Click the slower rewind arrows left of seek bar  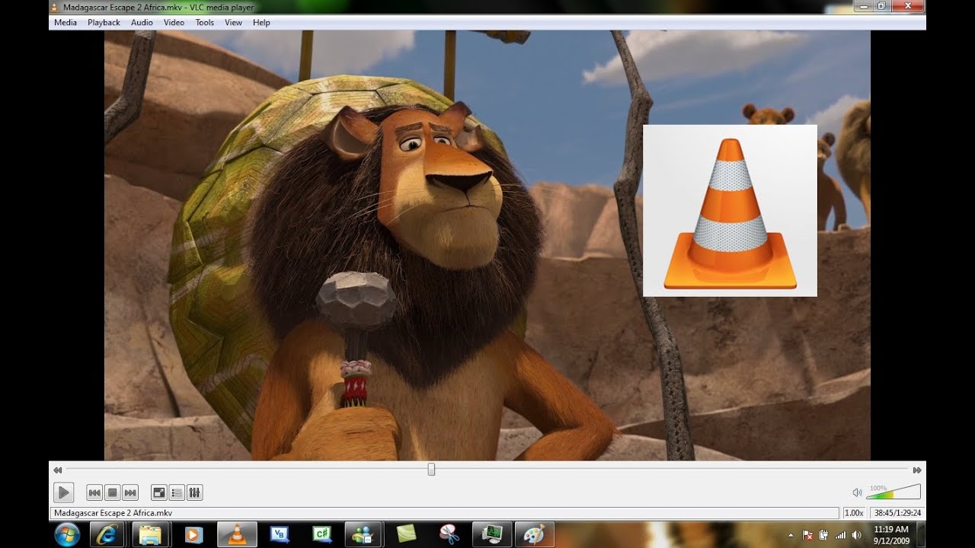(57, 470)
